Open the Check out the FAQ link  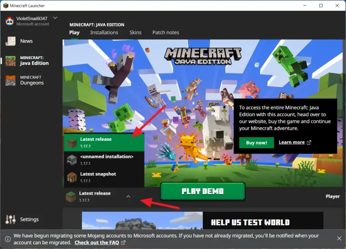(x=100, y=243)
